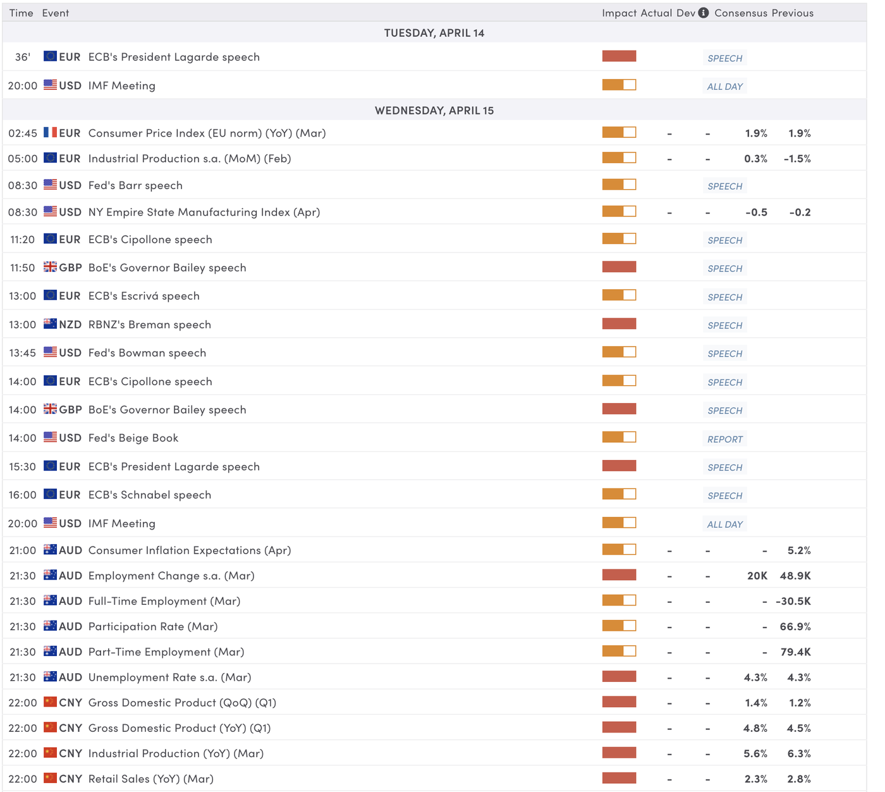885x792 pixels.
Task: Click the Australian flag on Participation Rate row
Action: [x=50, y=626]
